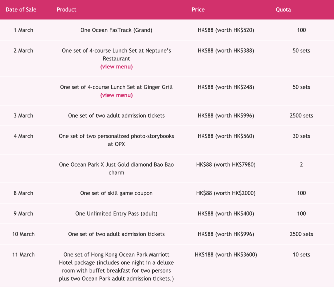Select the 3 March date cell

pyautogui.click(x=23, y=115)
